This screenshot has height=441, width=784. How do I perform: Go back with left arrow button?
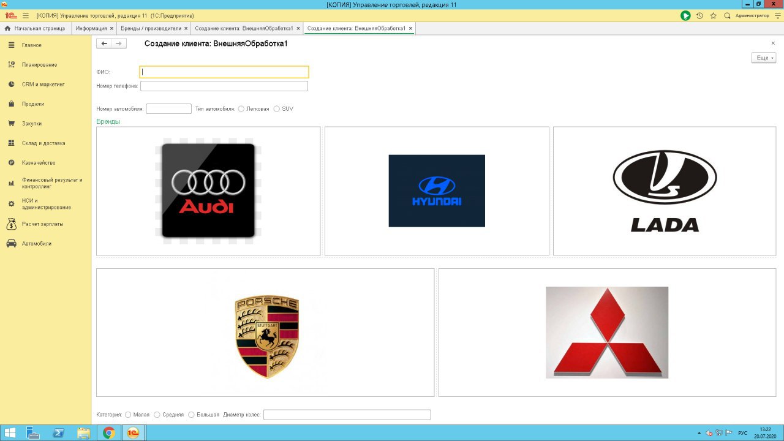104,43
